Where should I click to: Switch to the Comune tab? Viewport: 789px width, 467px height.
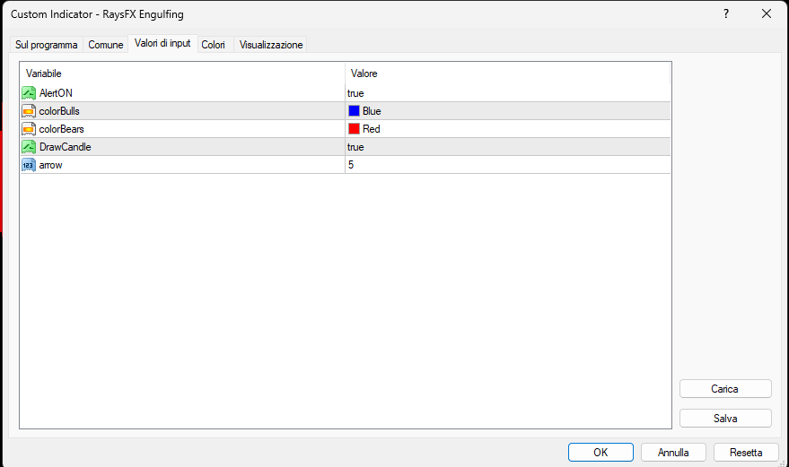tap(106, 45)
